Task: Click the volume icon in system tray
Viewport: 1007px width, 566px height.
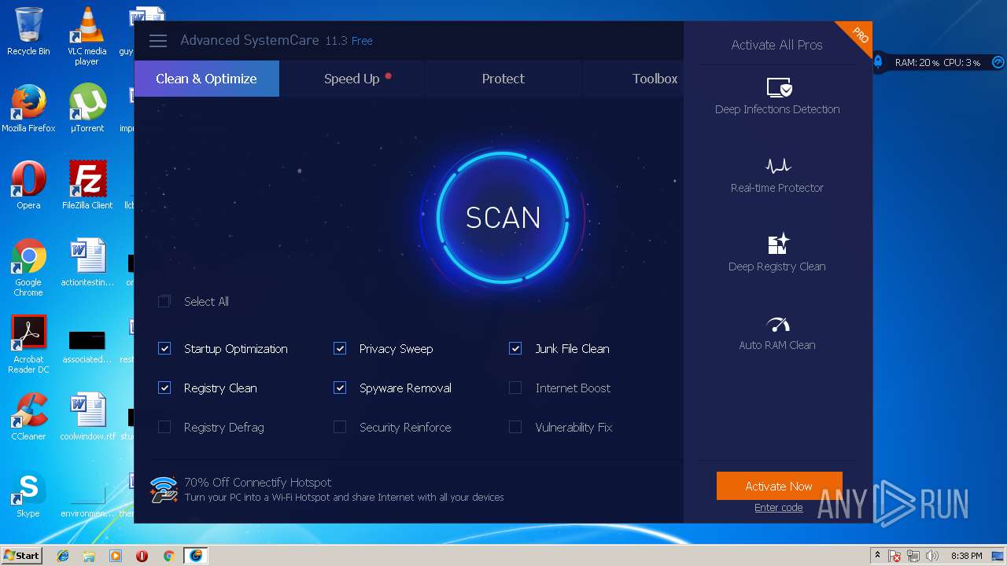Action: click(x=932, y=556)
